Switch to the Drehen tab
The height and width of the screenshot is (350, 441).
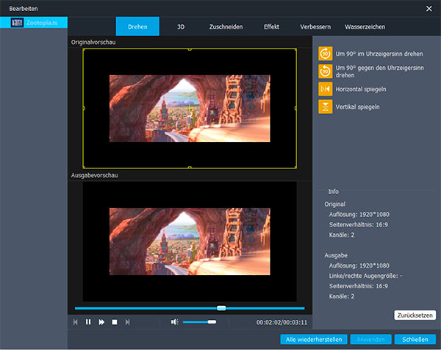point(137,26)
